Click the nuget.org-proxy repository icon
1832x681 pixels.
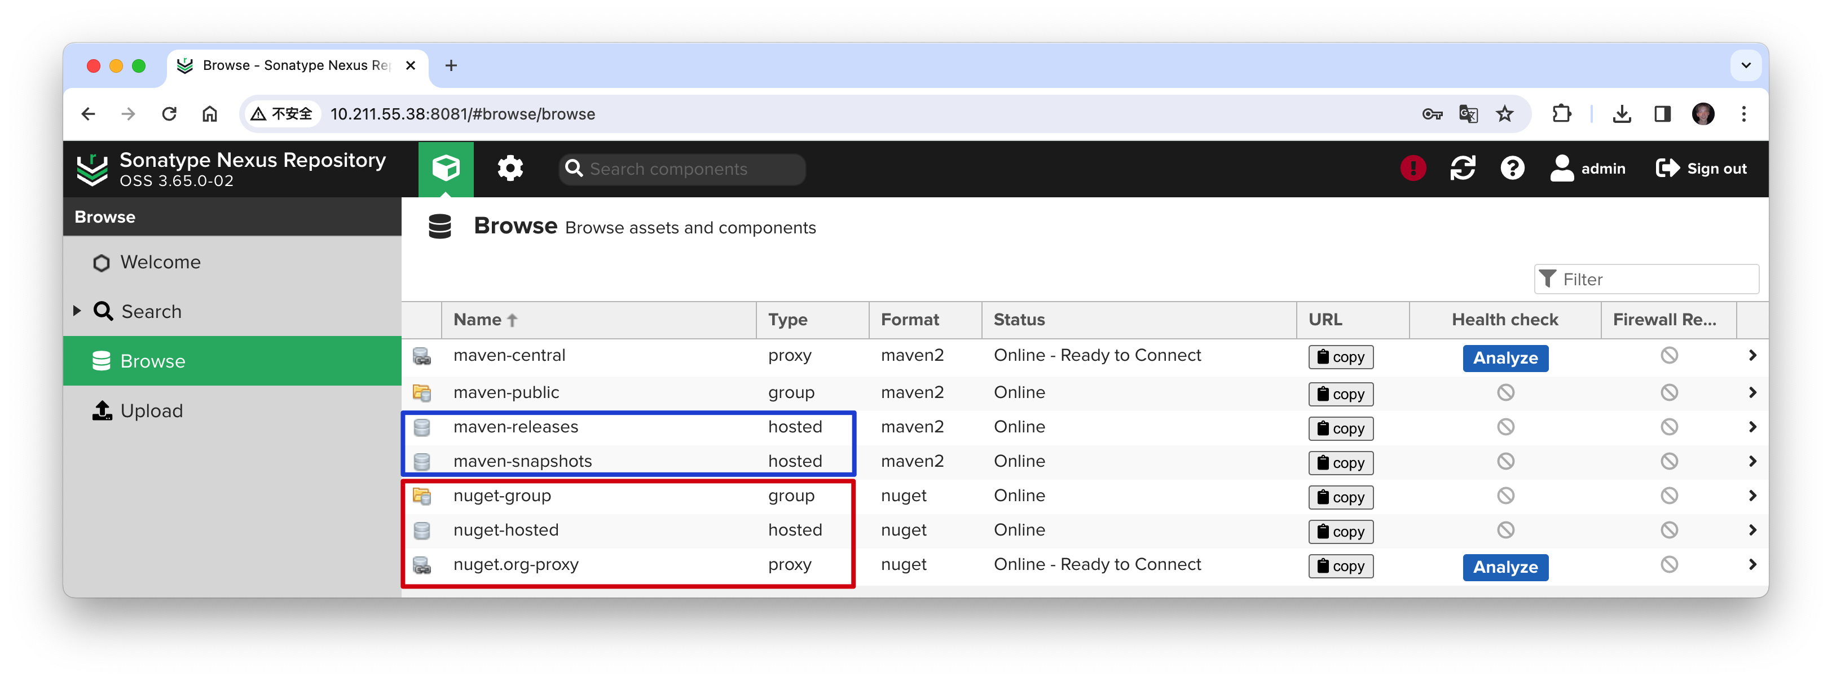pos(422,565)
